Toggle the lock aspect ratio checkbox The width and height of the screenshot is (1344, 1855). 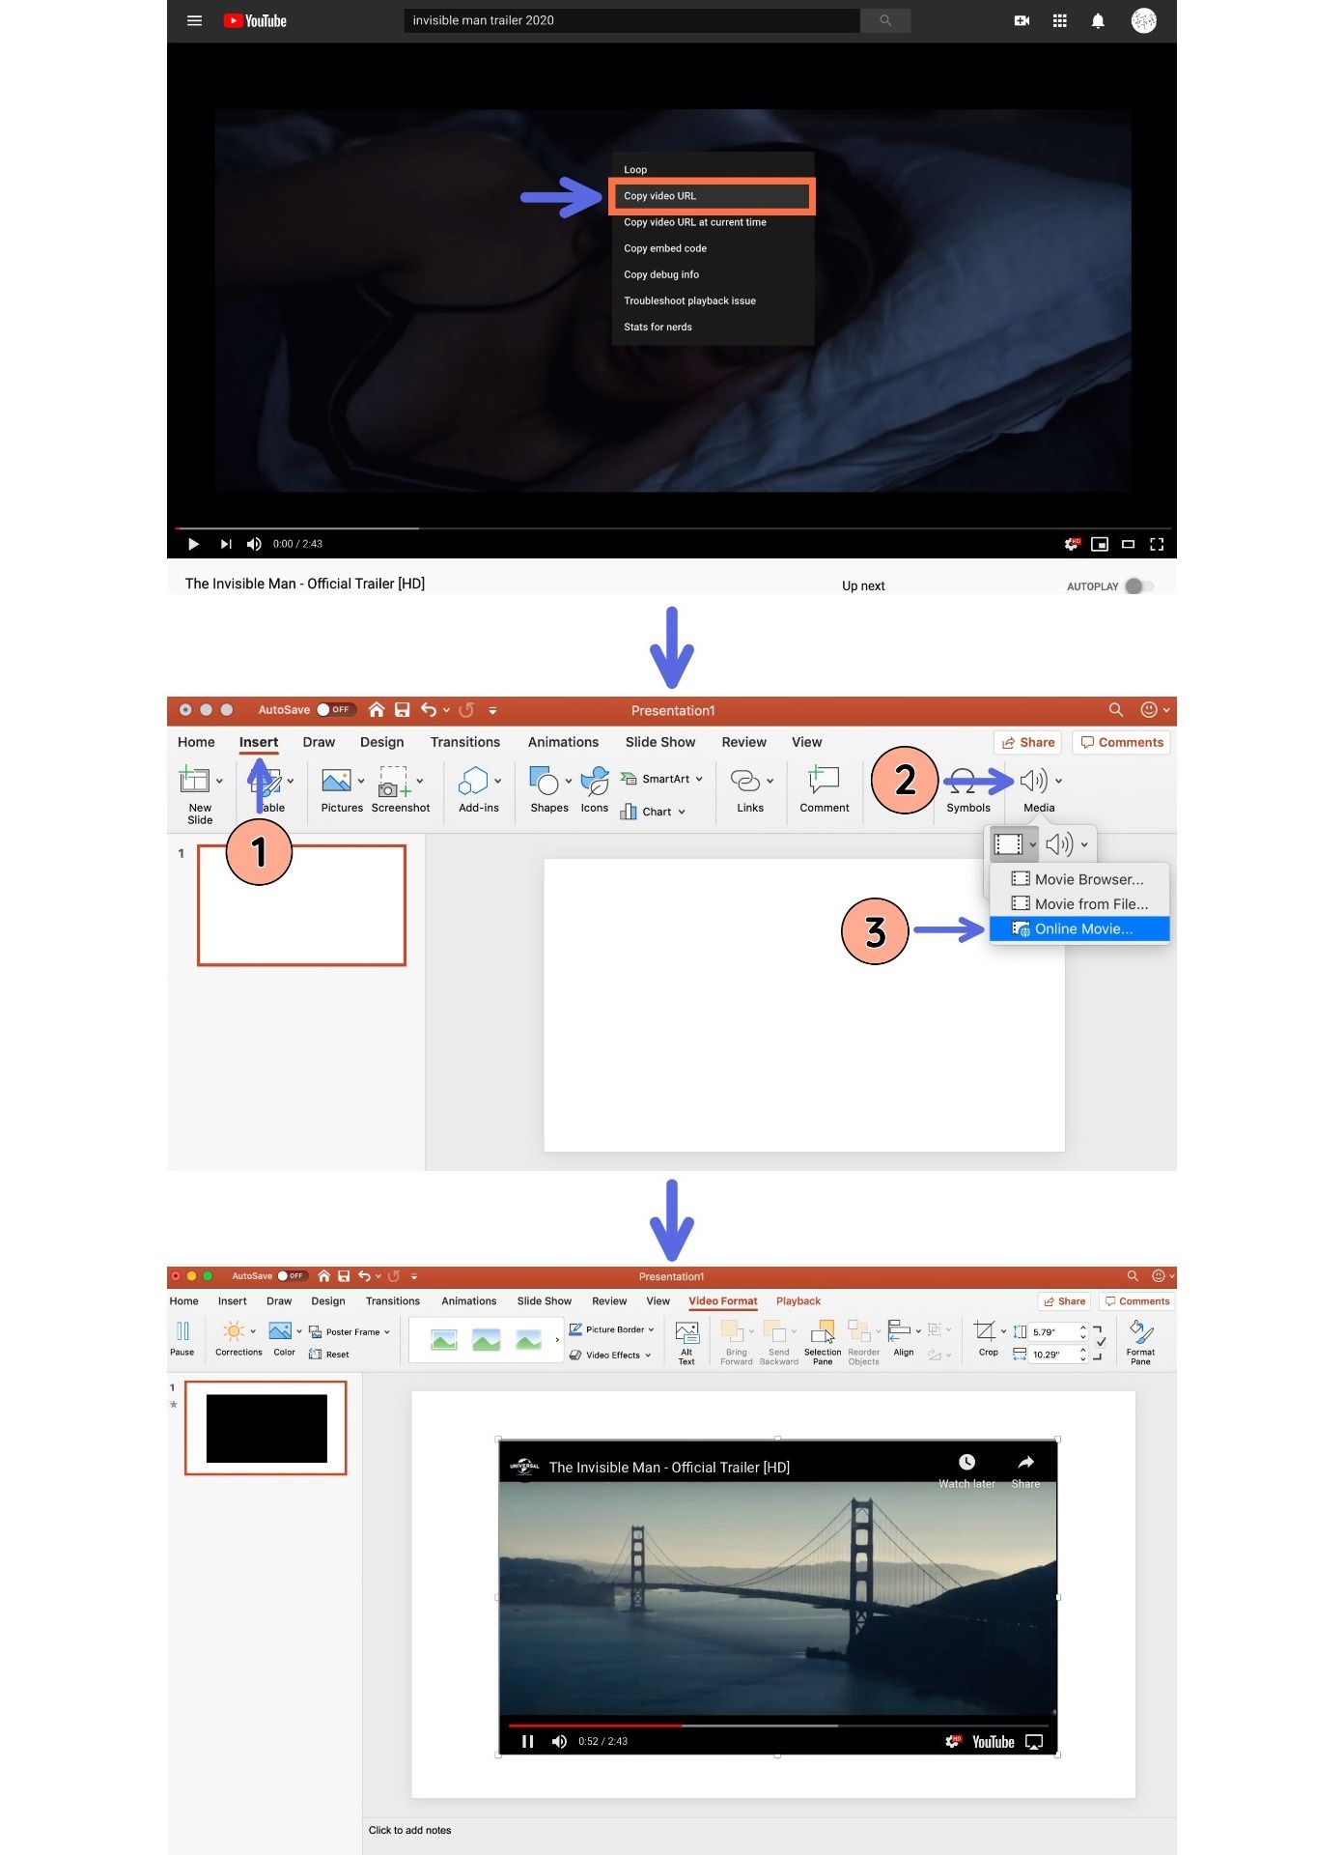1101,1343
